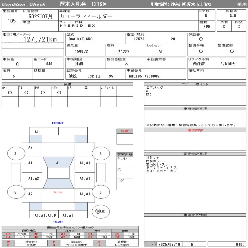Click the PW equipment circle
The image size is (248, 248).
pyautogui.click(x=43, y=93)
